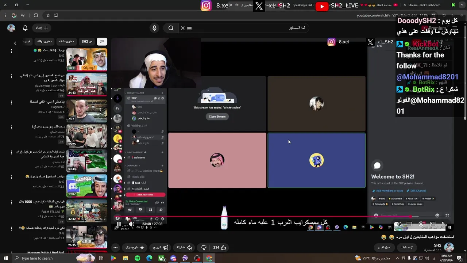
Task: Clear the YouTube search box text
Action: 183,28
